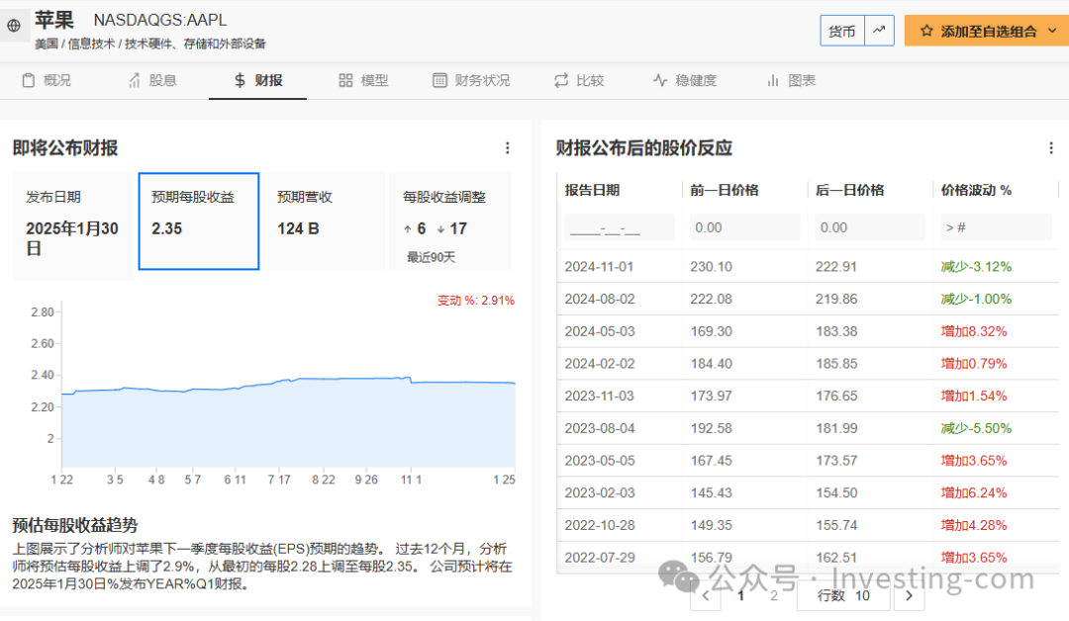This screenshot has height=621, width=1069.
Task: Click the 2024-11-01 report date cell
Action: pyautogui.click(x=599, y=267)
